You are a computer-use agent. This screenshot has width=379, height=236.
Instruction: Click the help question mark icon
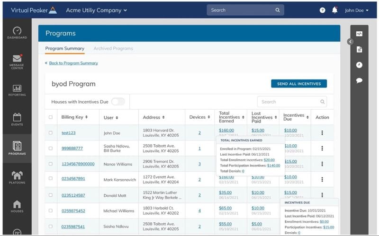323,10
